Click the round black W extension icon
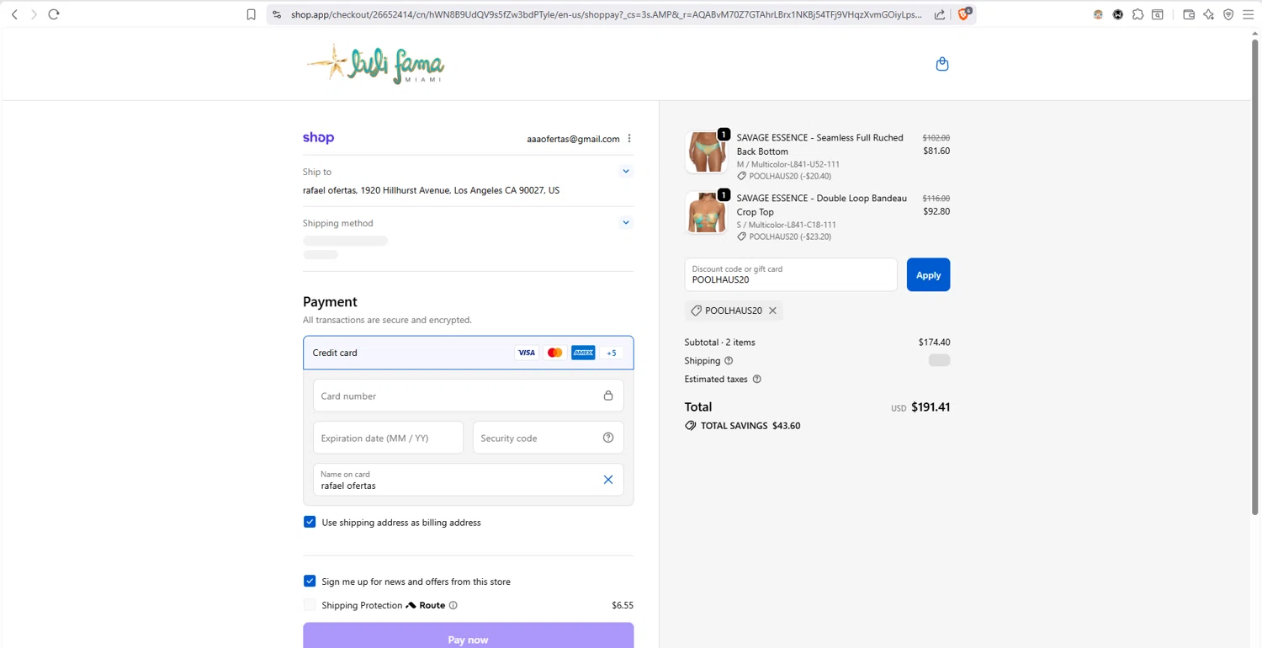Viewport: 1262px width, 648px height. (x=1118, y=14)
